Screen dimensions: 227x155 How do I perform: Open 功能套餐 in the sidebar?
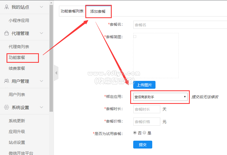[x=17, y=57]
